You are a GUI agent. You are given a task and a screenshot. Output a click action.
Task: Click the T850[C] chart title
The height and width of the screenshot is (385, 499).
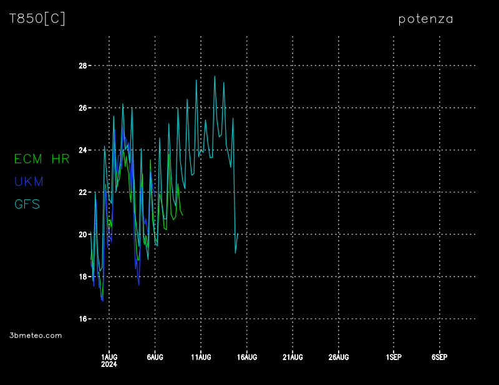pyautogui.click(x=37, y=19)
